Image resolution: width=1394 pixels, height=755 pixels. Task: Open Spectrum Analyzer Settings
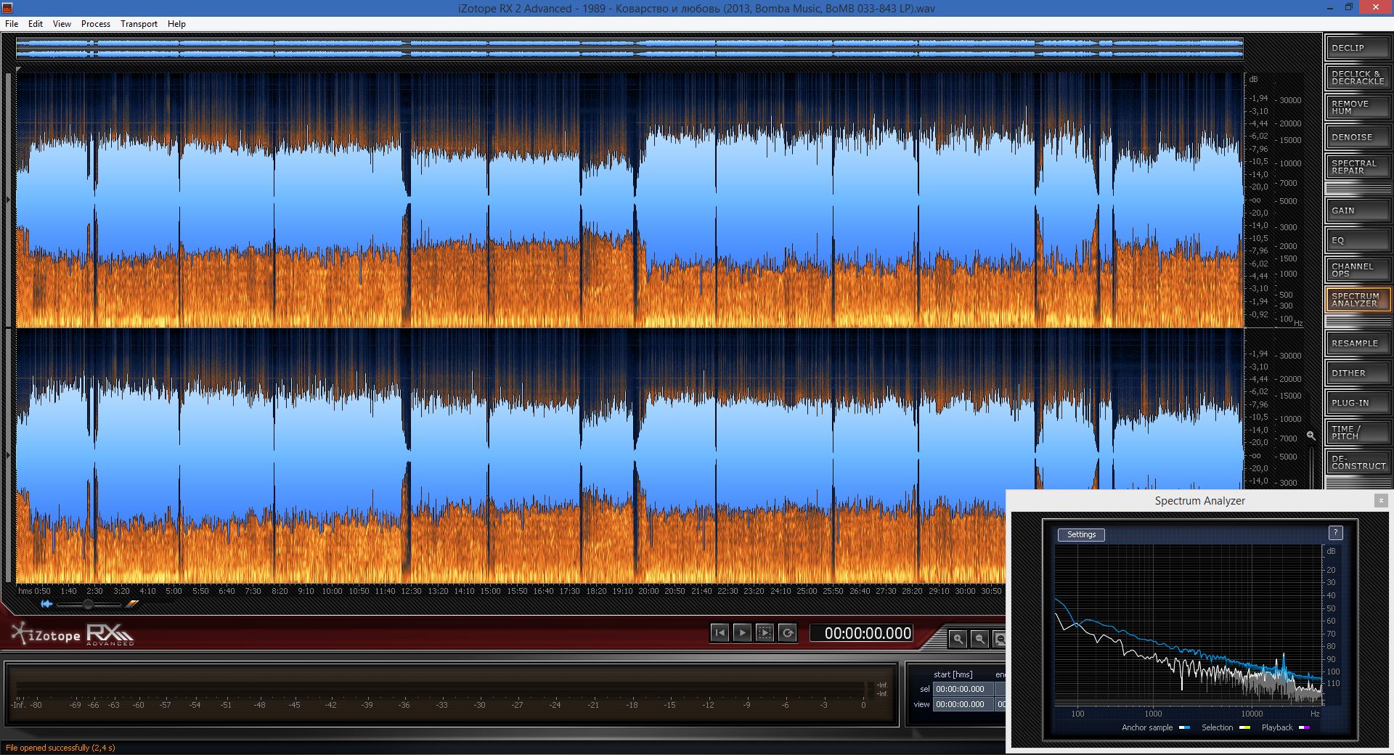pyautogui.click(x=1081, y=534)
